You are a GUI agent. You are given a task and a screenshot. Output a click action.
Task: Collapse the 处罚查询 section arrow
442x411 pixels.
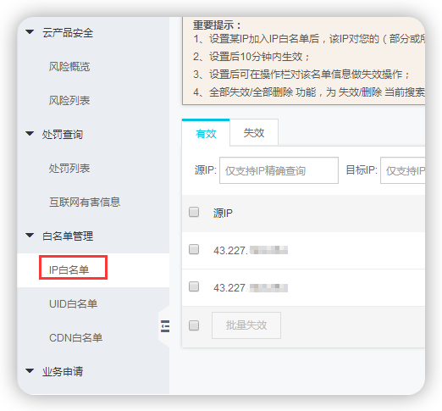30,133
